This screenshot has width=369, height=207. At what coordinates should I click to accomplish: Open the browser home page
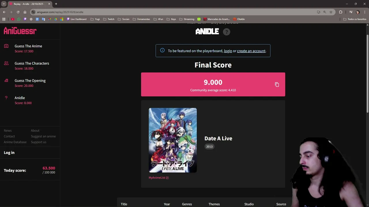coord(25,12)
